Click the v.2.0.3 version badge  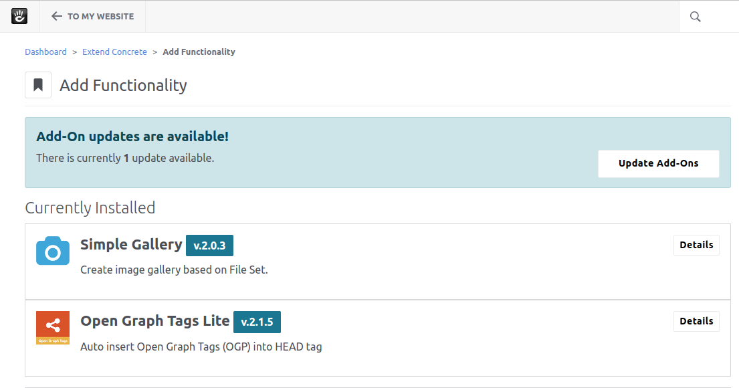(209, 246)
